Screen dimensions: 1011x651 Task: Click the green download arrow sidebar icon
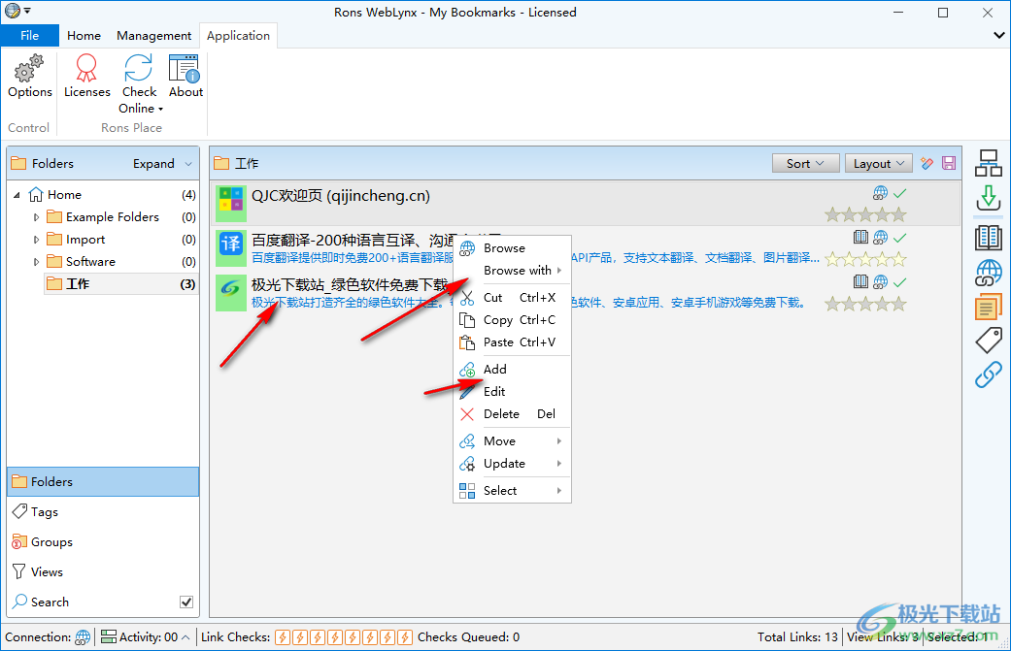[989, 199]
